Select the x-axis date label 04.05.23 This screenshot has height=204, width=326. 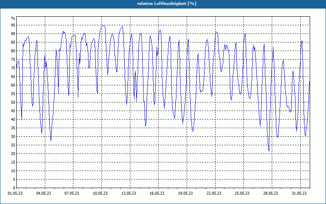pos(44,193)
